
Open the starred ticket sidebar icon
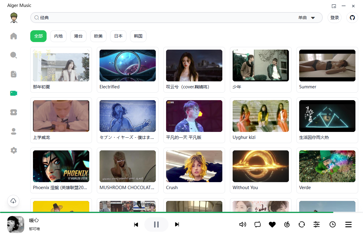click(14, 112)
